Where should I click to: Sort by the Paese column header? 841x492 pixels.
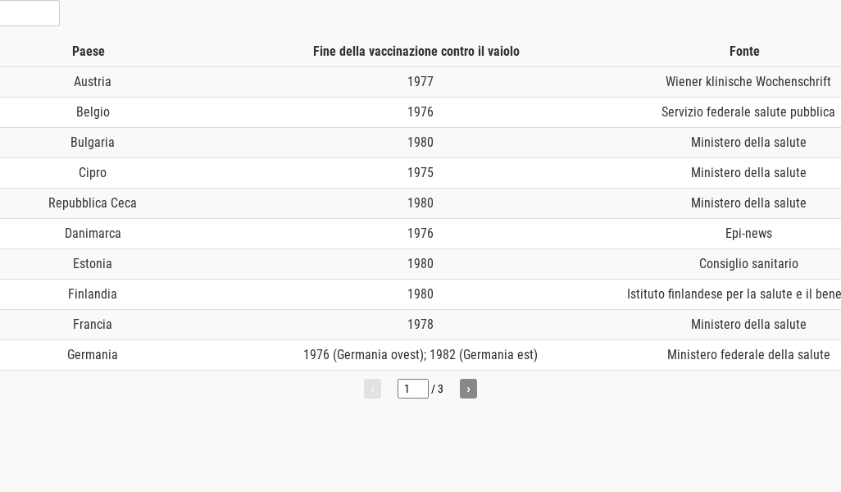coord(89,52)
